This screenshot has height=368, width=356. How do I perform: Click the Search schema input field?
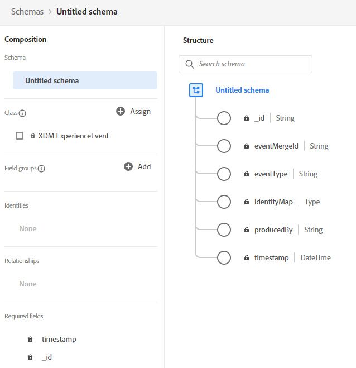[246, 64]
